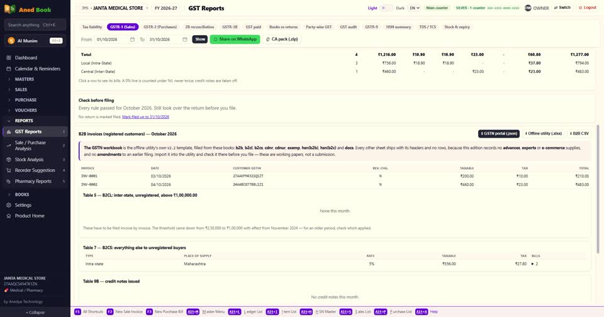This screenshot has width=604, height=317.
Task: Open the Party-wise GST tab
Action: point(318,27)
